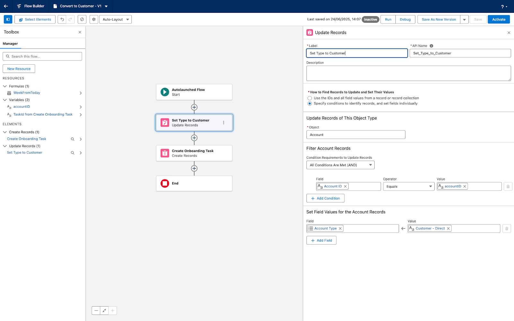This screenshot has width=514, height=321.
Task: Click the Debug button
Action: pos(405,19)
